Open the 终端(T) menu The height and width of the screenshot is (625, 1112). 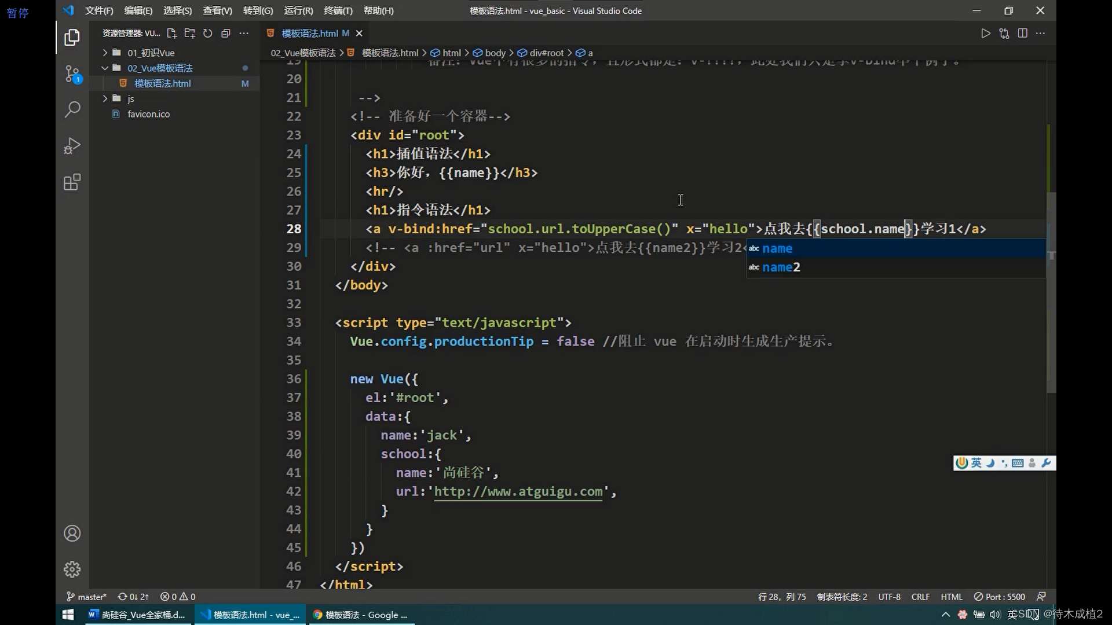point(338,10)
